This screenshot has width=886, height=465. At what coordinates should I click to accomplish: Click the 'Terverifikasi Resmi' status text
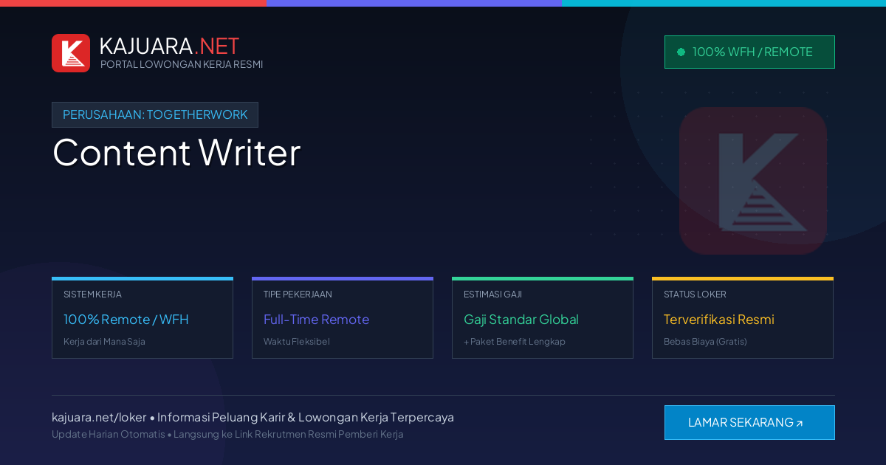(719, 320)
